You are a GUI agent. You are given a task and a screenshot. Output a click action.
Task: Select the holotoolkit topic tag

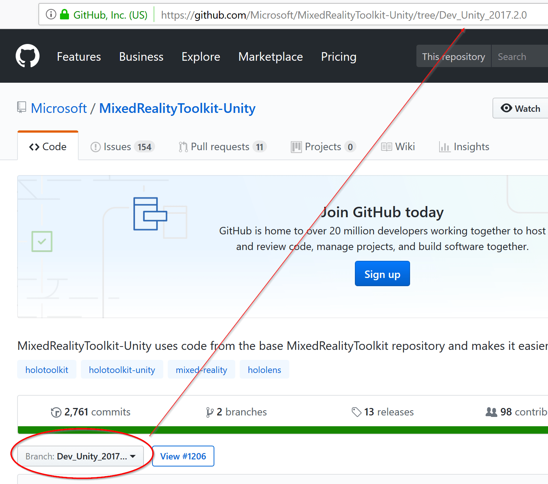(x=47, y=370)
